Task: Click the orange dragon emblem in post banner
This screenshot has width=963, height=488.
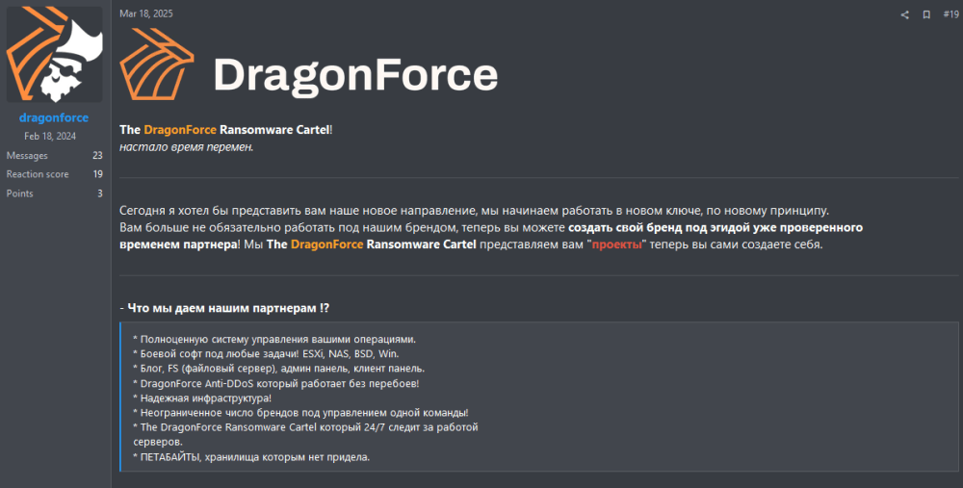Action: (x=157, y=64)
